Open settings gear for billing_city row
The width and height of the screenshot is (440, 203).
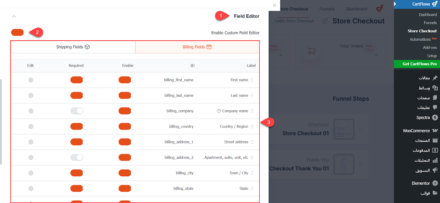[x=31, y=173]
